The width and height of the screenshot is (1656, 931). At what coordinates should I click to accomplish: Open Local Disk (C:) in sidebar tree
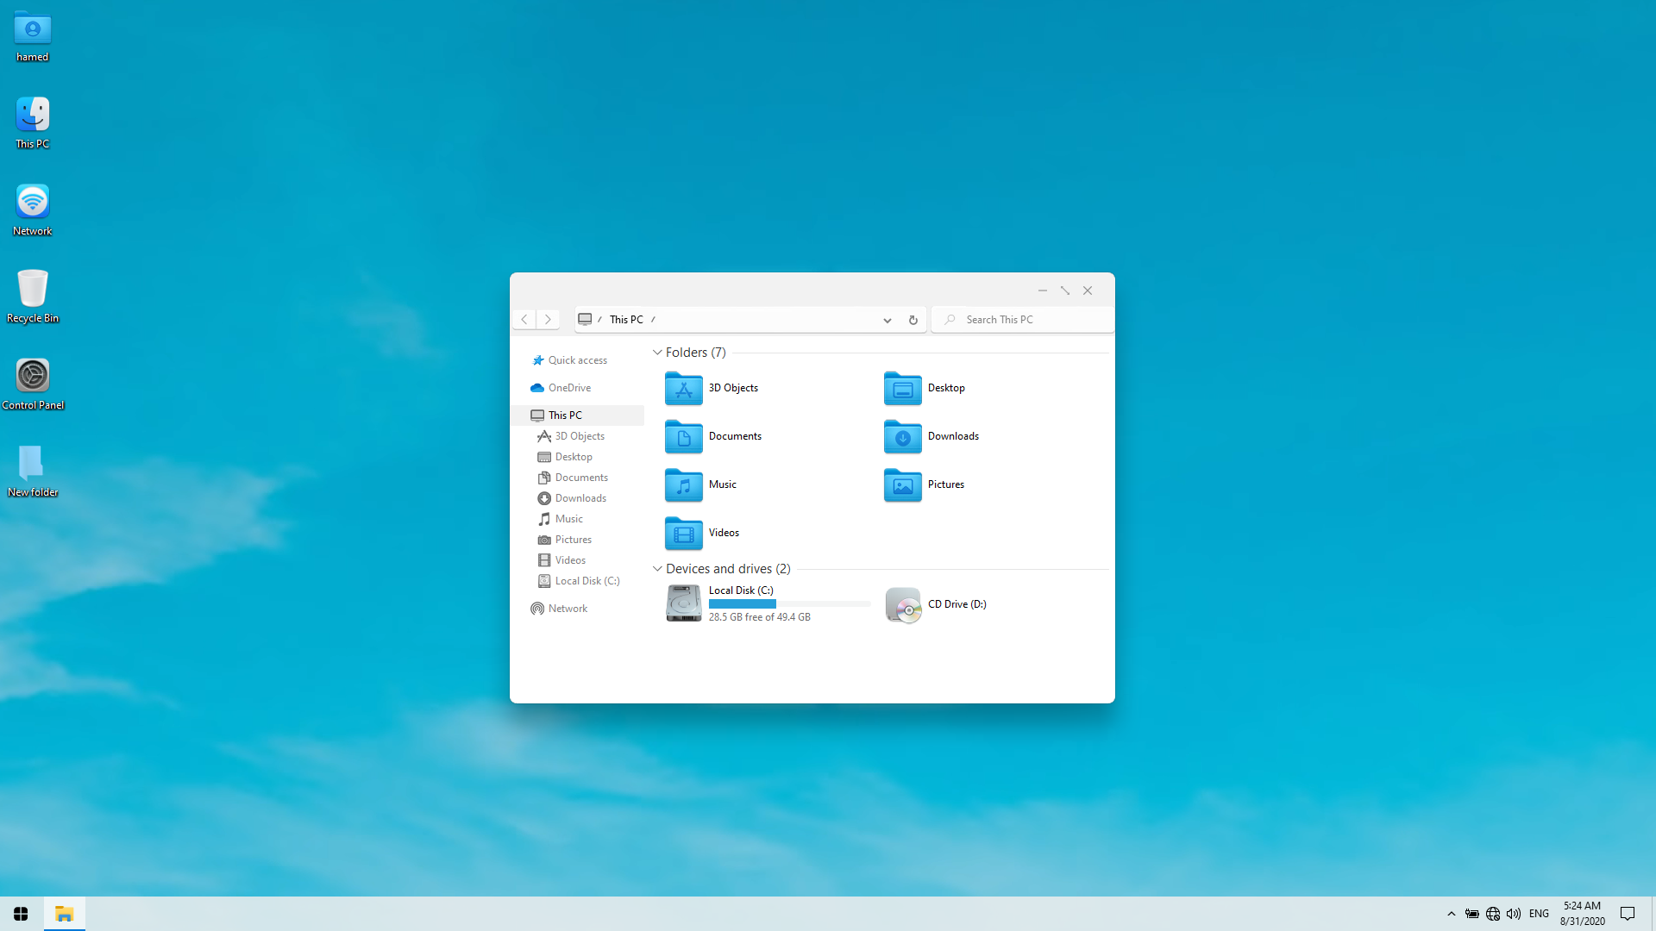(x=586, y=581)
